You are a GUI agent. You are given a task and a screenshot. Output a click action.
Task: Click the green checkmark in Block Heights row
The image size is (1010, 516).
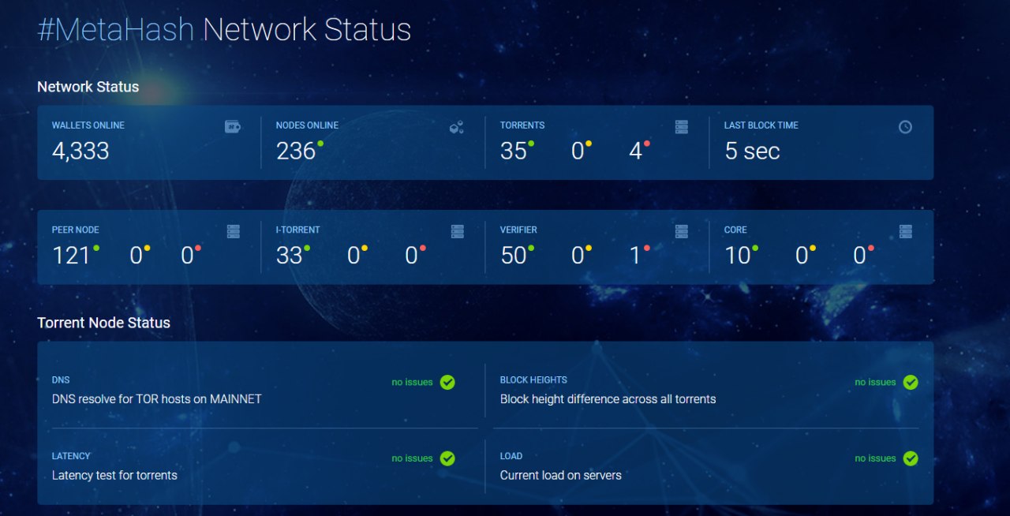911,383
